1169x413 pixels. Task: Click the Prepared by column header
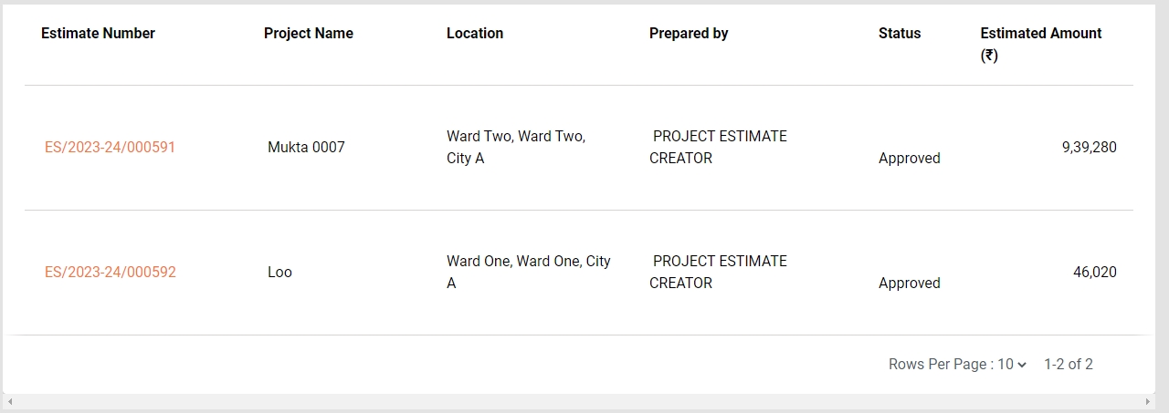(688, 34)
